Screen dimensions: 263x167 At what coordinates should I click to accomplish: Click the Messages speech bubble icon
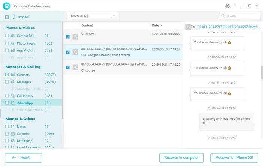click(x=13, y=82)
